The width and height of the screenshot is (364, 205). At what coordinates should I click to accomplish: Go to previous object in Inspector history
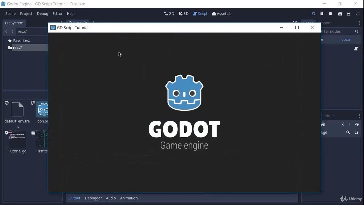point(343,124)
